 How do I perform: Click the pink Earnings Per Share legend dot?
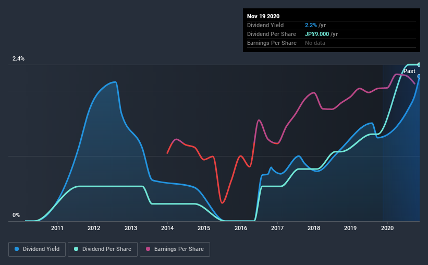point(148,249)
